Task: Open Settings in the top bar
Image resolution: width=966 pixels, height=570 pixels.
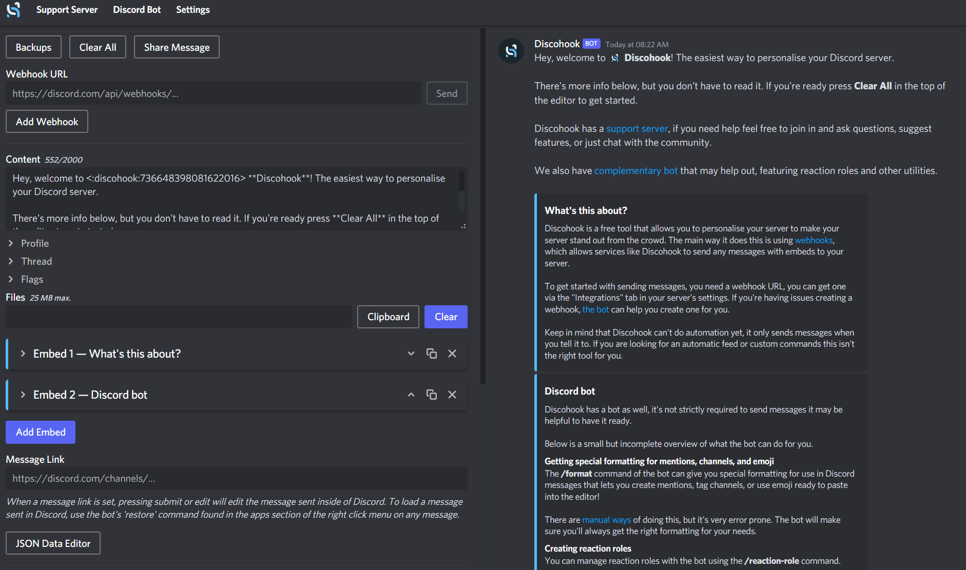Action: [192, 10]
